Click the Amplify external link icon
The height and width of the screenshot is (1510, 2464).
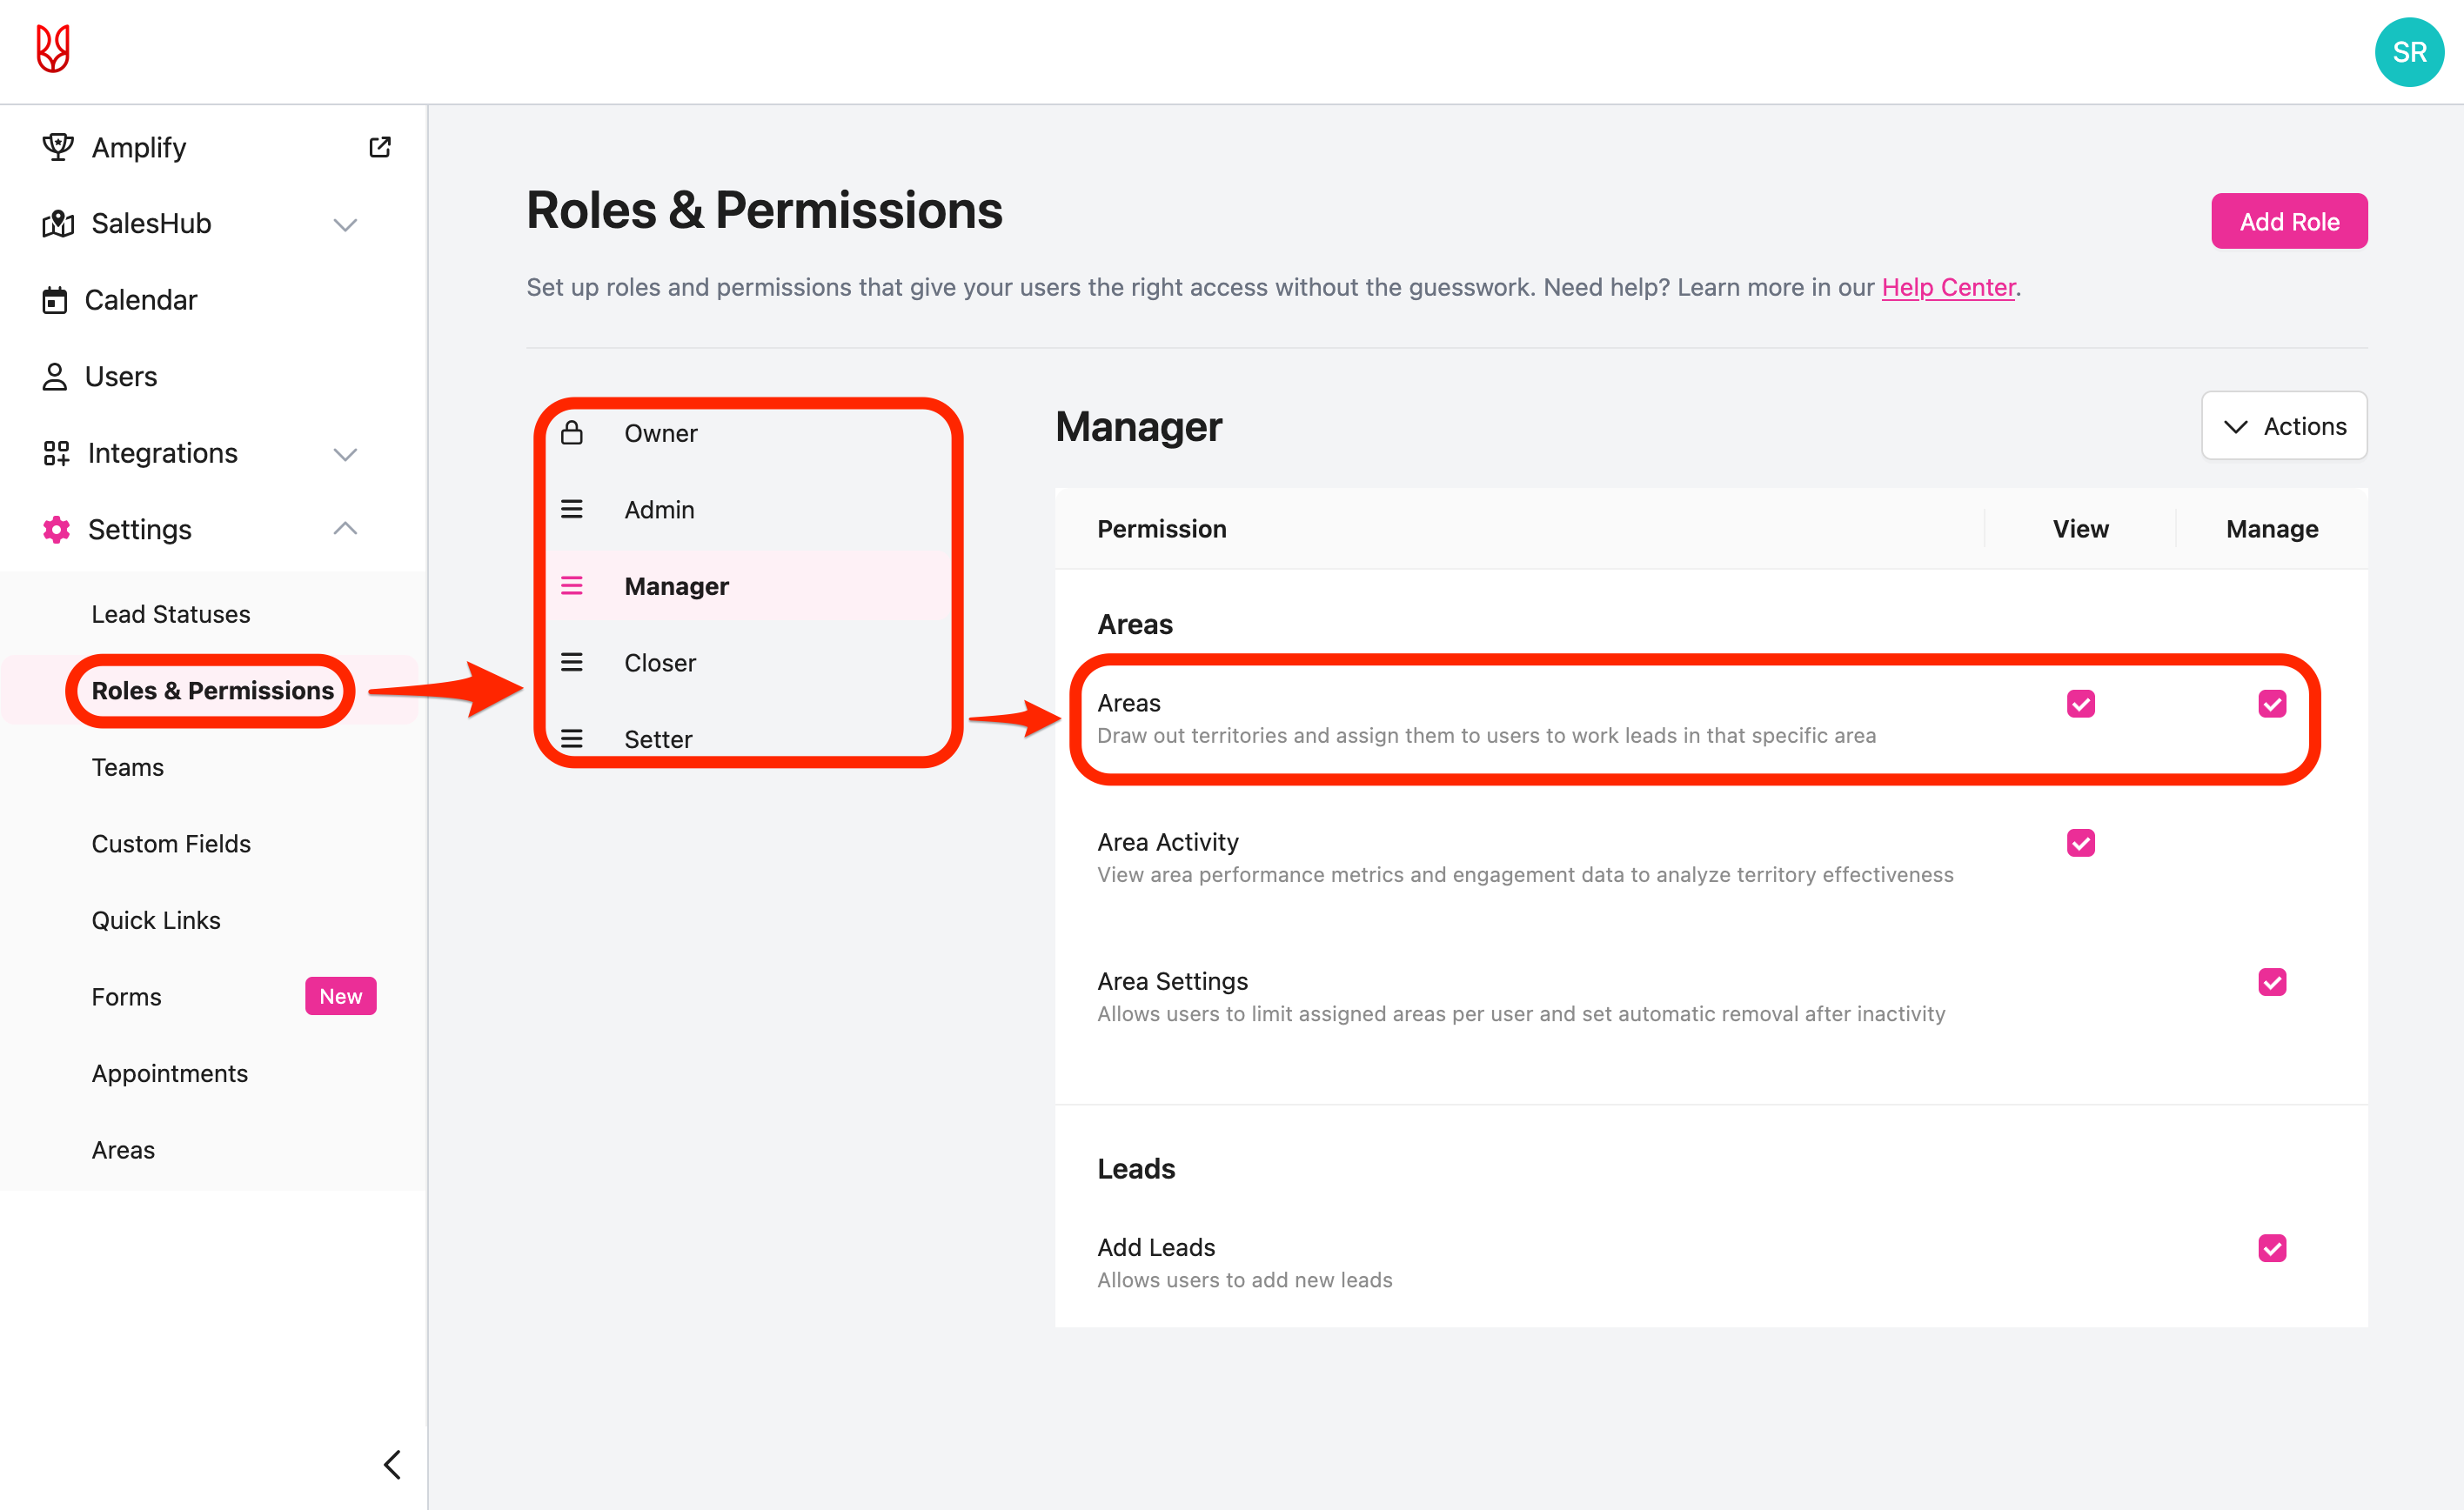click(x=380, y=147)
